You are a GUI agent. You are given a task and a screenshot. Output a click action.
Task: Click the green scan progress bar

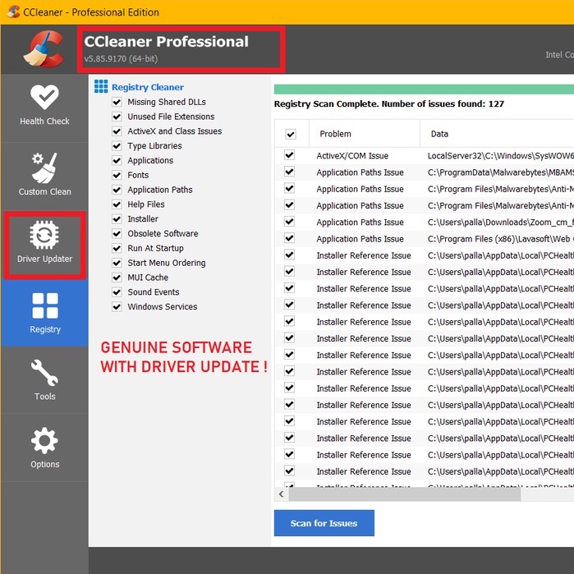pyautogui.click(x=423, y=89)
